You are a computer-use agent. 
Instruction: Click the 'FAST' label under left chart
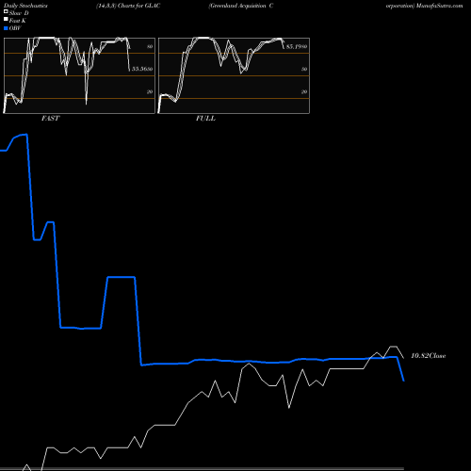(x=50, y=119)
